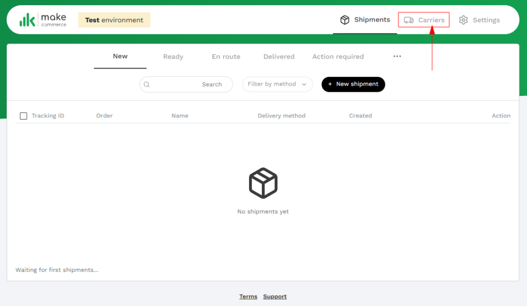Click the magnifier icon in search field
Screen dimensions: 527x306
[147, 84]
